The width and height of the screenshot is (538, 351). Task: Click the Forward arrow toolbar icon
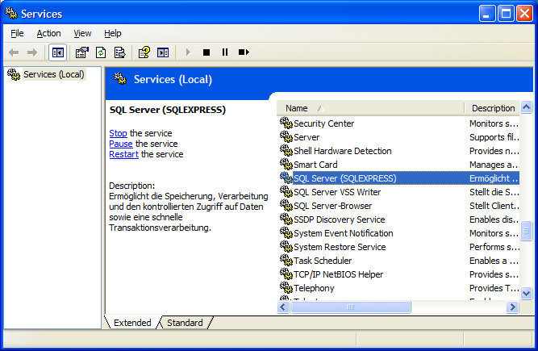[32, 52]
